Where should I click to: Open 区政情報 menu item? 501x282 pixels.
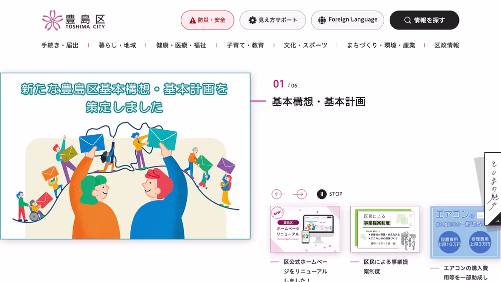coord(447,46)
